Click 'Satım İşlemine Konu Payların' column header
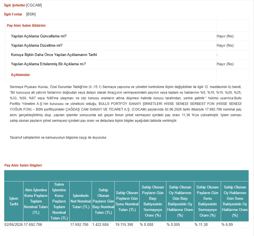The image size is (254, 236). coord(59,201)
